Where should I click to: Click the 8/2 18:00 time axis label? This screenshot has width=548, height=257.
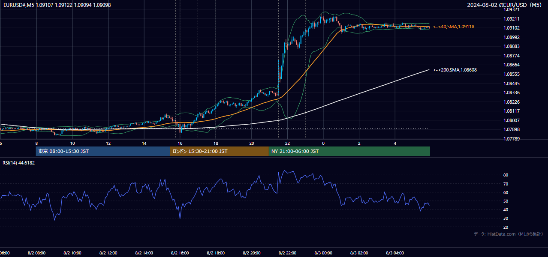(x=216, y=253)
